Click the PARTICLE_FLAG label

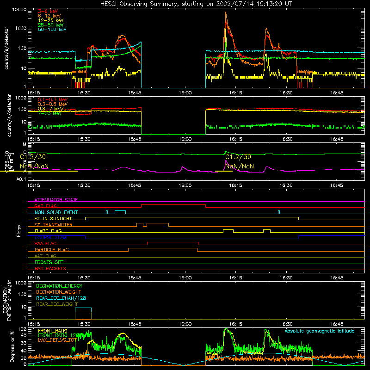click(52, 249)
